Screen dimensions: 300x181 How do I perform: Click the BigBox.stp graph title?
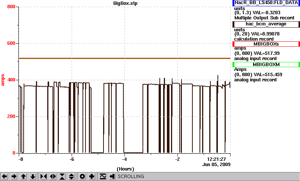pos(125,3)
